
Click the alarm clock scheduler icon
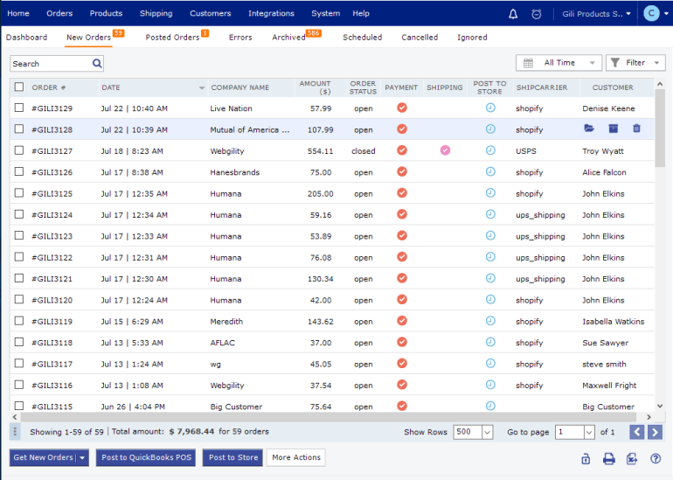click(x=536, y=14)
